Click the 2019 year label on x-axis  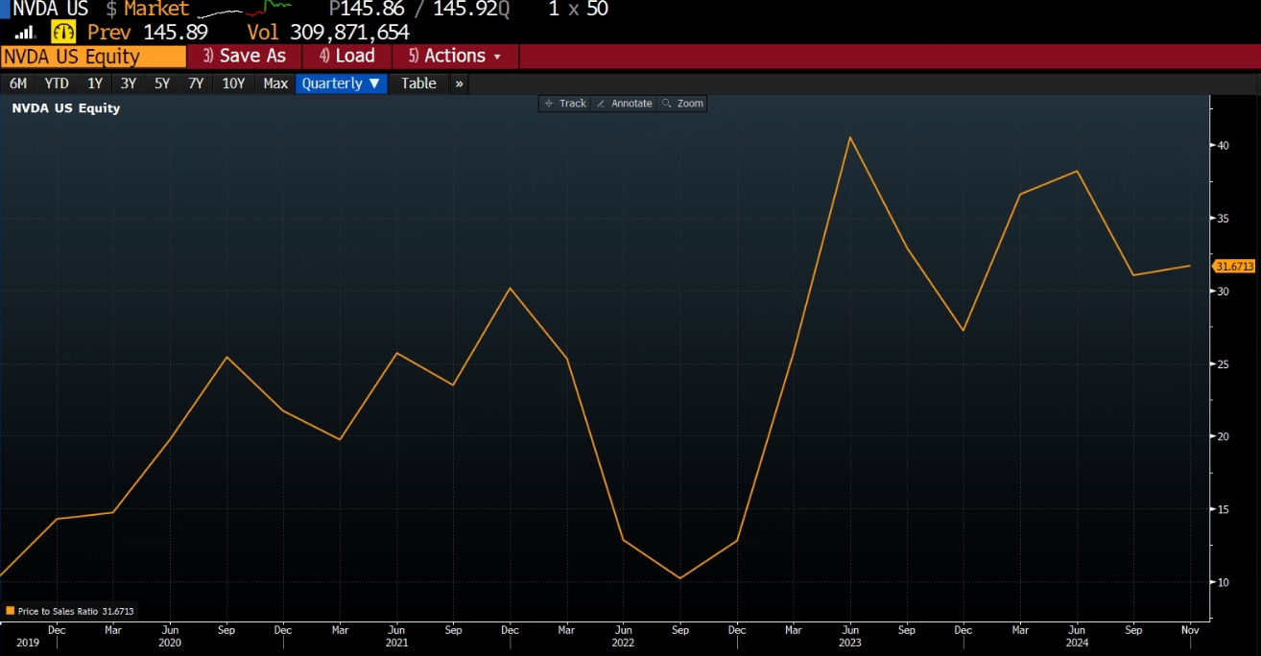click(x=29, y=644)
